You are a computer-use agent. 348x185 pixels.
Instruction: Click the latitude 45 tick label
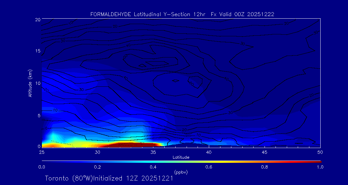click(265, 152)
